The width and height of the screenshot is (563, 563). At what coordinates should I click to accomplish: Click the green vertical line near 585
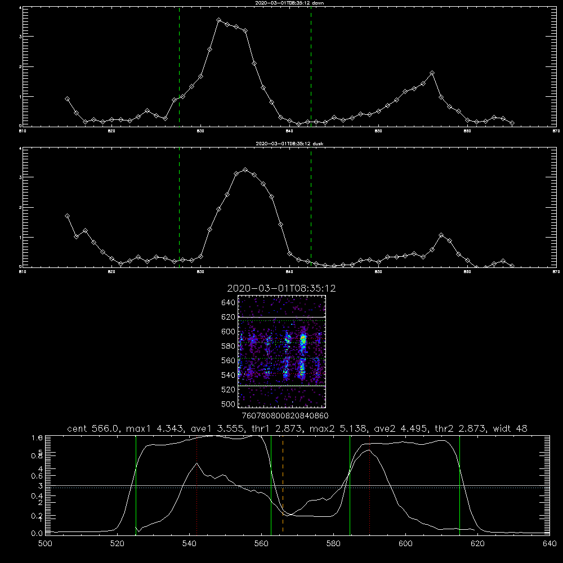click(350, 485)
